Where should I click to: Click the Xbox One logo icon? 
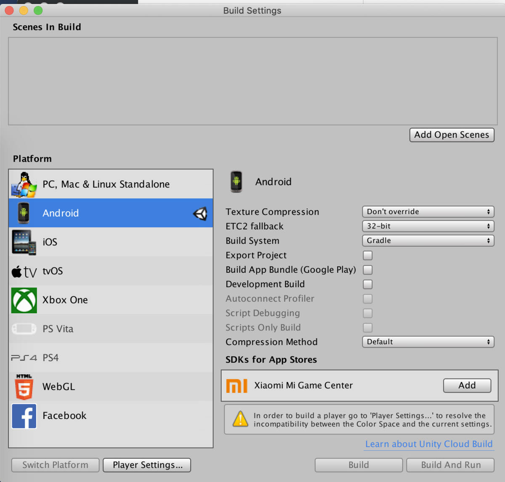tap(24, 300)
